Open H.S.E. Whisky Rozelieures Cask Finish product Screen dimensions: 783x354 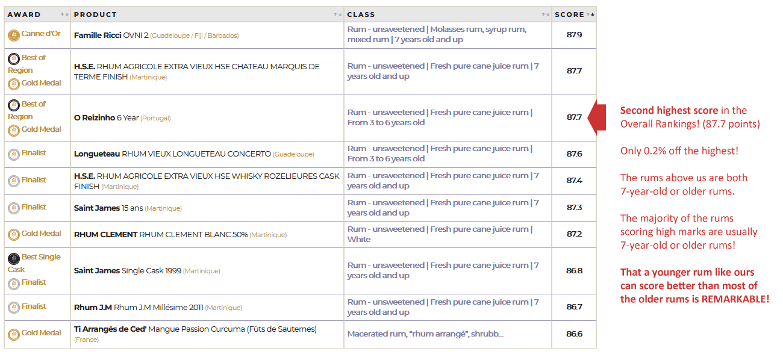click(x=207, y=181)
